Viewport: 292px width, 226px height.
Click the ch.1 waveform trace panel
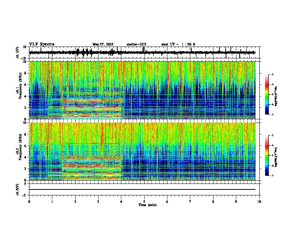144,52
